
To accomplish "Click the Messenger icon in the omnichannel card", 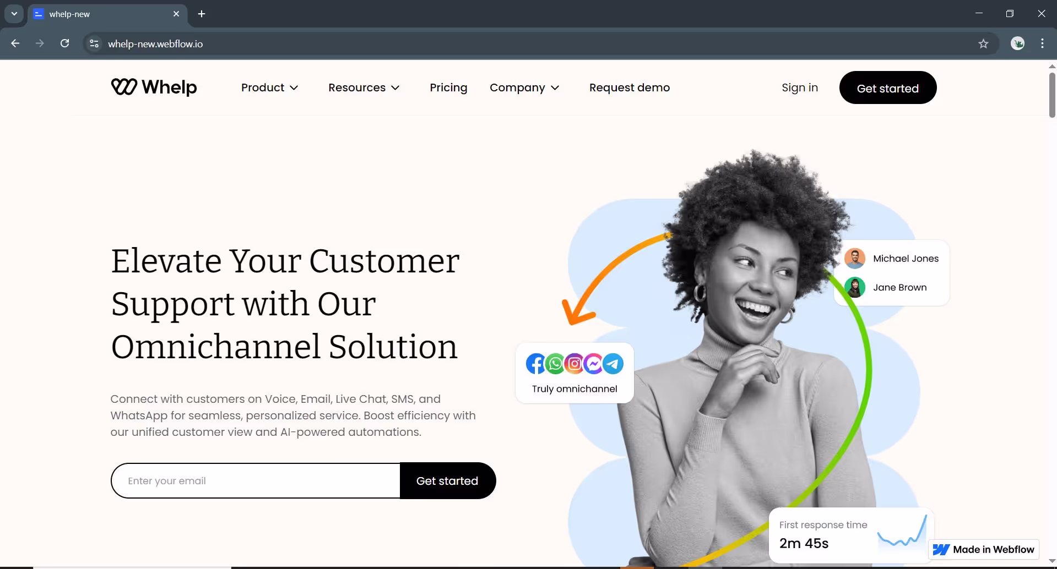I will (594, 364).
